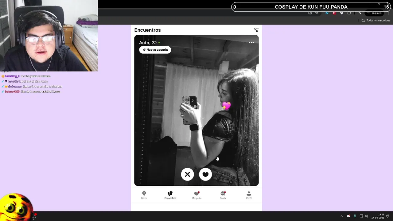Screen dimensions: 393x221
Task: Open the network icon in system tray
Action: pyautogui.click(x=361, y=216)
